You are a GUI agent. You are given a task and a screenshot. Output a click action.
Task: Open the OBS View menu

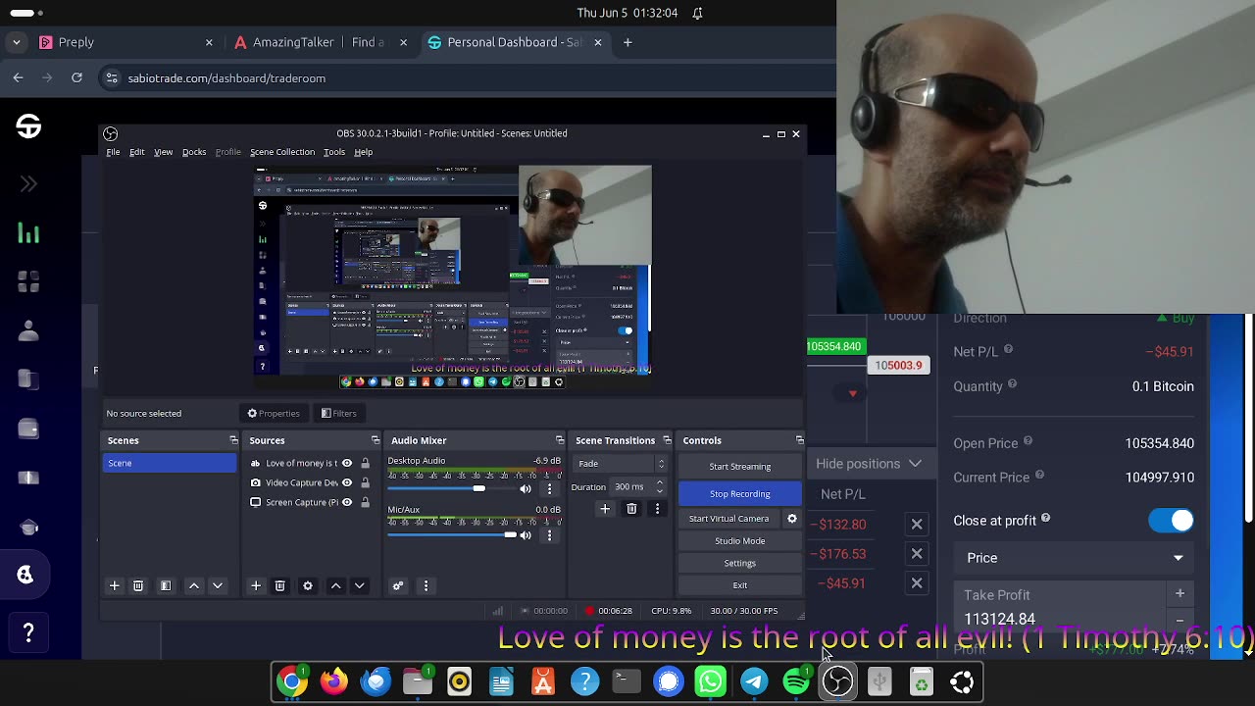(163, 152)
